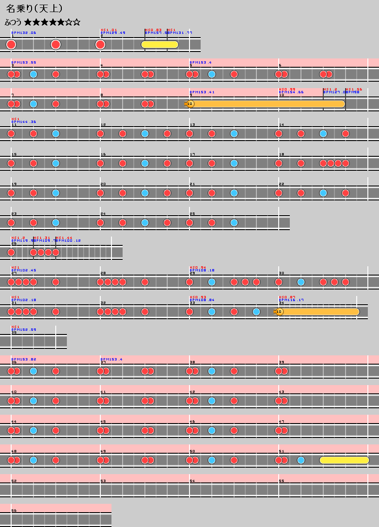Click the big red note starting measure 2
Image resolution: width=379 pixels, height=527 pixels.
pos(100,45)
